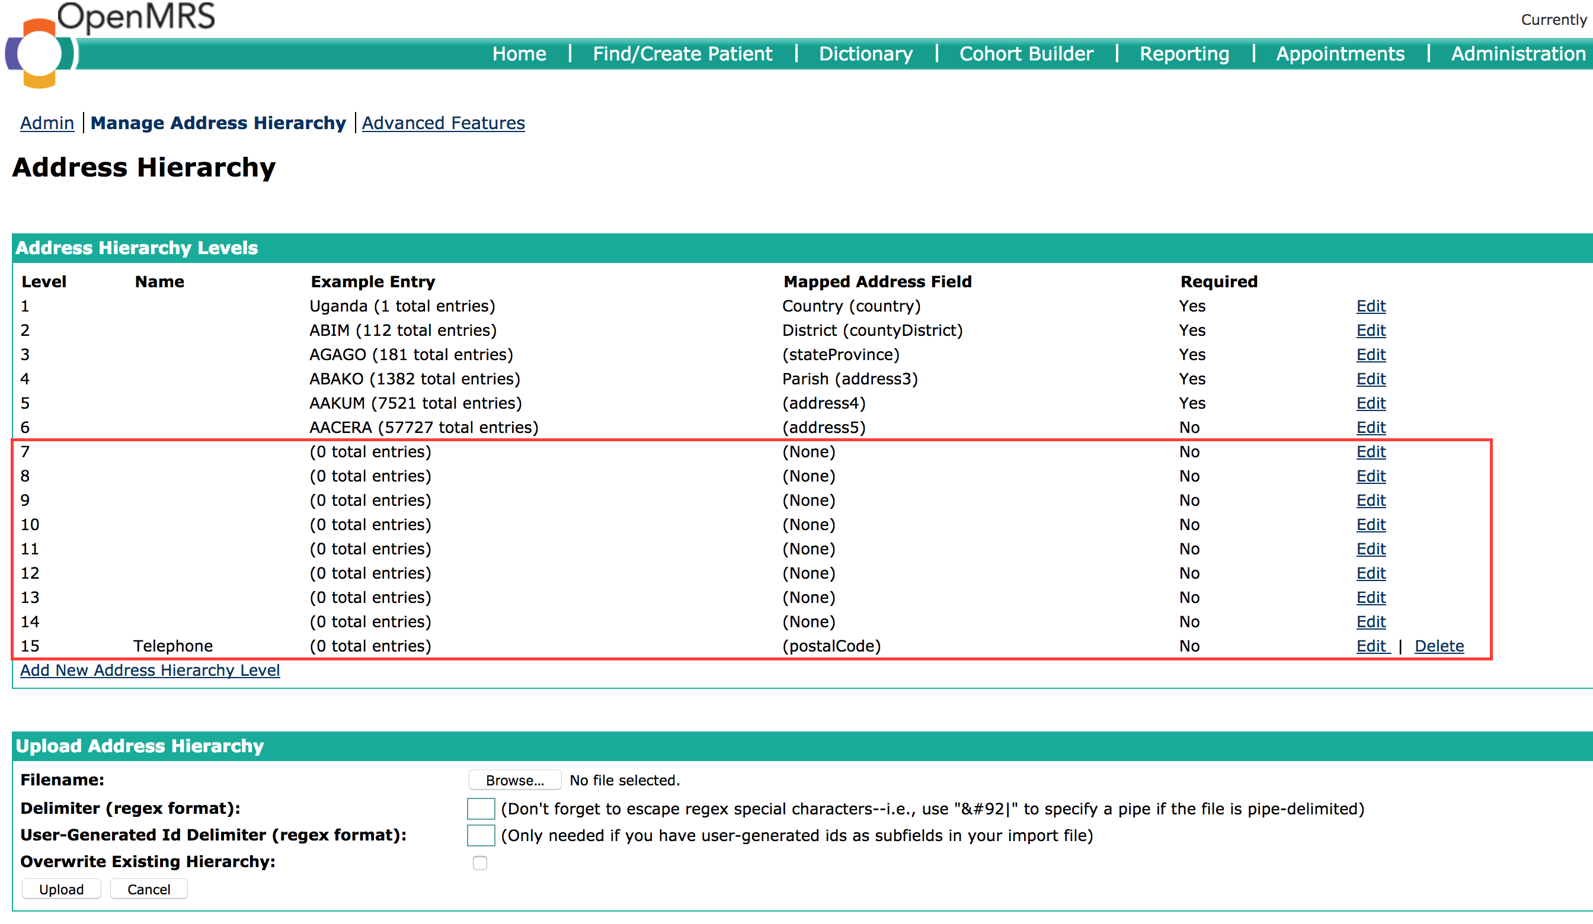1593x924 pixels.
Task: Open the Reporting section
Action: 1184,54
